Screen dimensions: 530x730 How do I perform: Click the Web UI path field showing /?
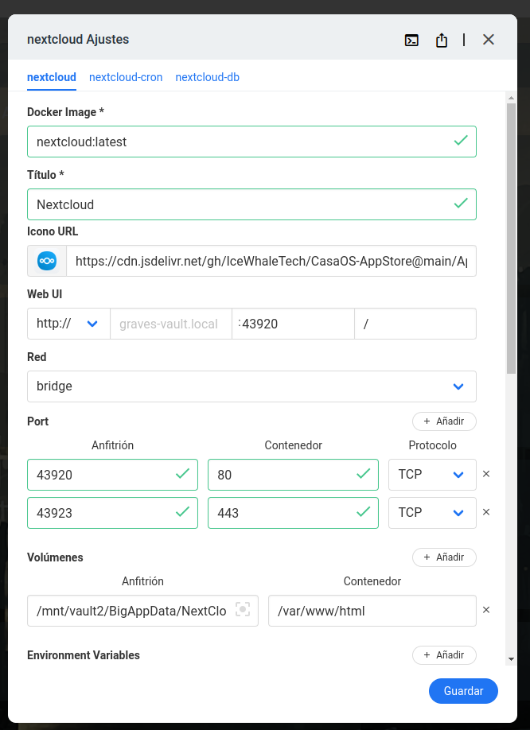[415, 323]
